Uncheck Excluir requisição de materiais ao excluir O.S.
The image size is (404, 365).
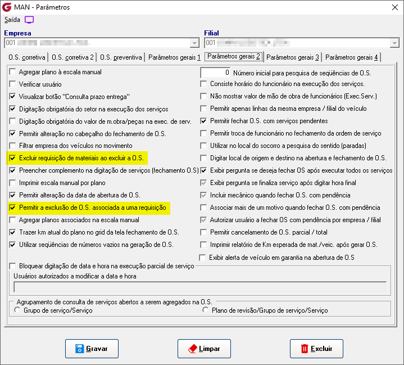click(12, 158)
